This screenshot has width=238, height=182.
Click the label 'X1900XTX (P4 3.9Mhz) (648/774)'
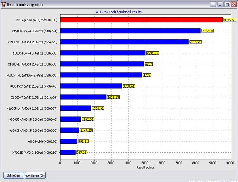(35, 31)
